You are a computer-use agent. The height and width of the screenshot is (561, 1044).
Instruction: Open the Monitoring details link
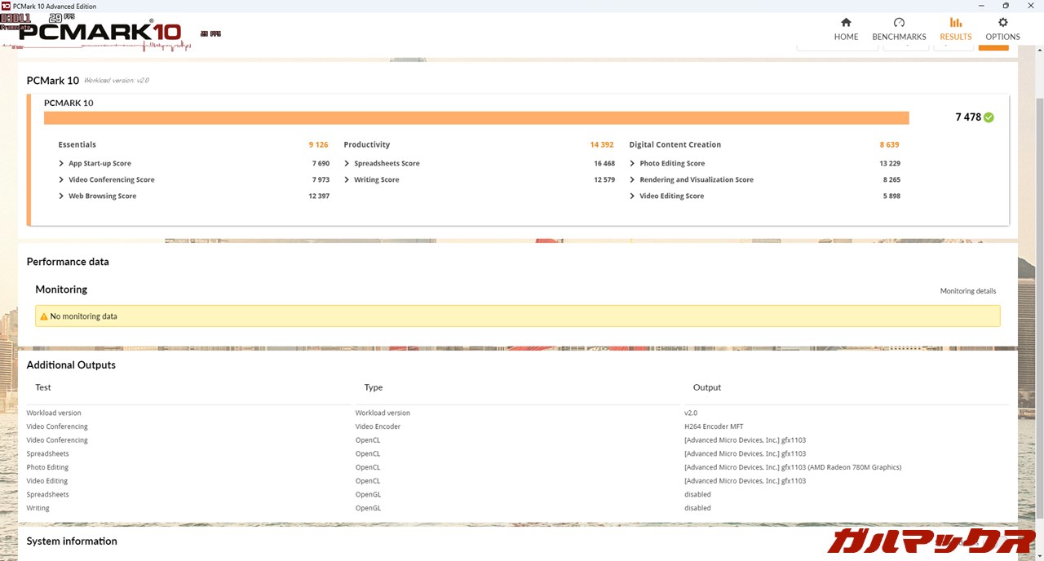click(967, 291)
